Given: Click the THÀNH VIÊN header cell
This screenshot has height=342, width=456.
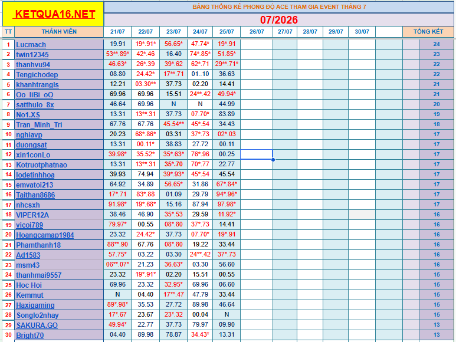Looking at the screenshot, I should (59, 32).
